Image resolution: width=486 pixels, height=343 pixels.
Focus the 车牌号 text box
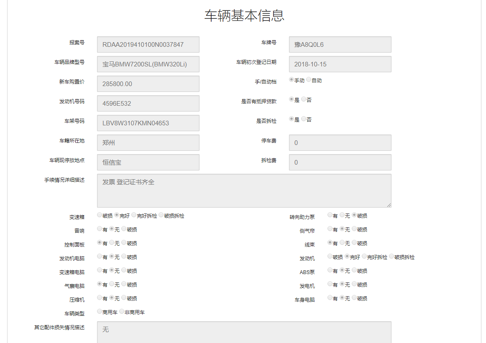click(340, 45)
